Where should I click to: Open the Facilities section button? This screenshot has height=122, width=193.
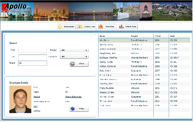(x=107, y=26)
